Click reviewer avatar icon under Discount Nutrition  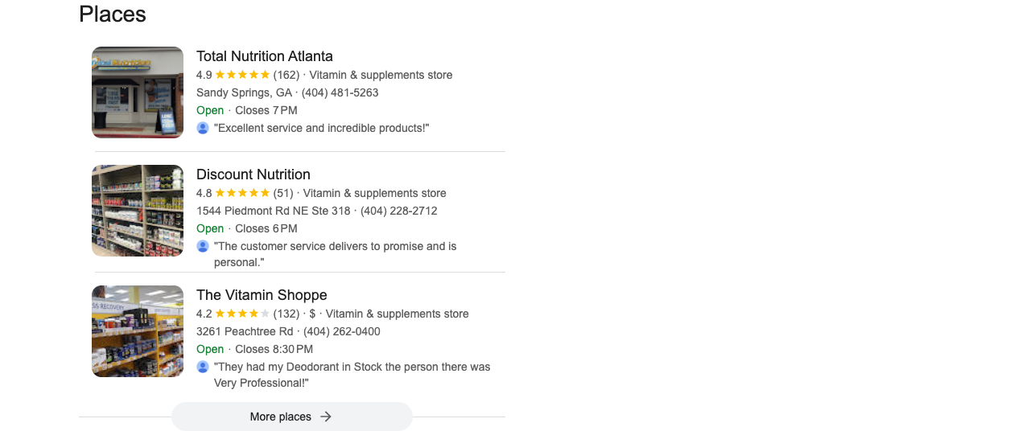(203, 246)
